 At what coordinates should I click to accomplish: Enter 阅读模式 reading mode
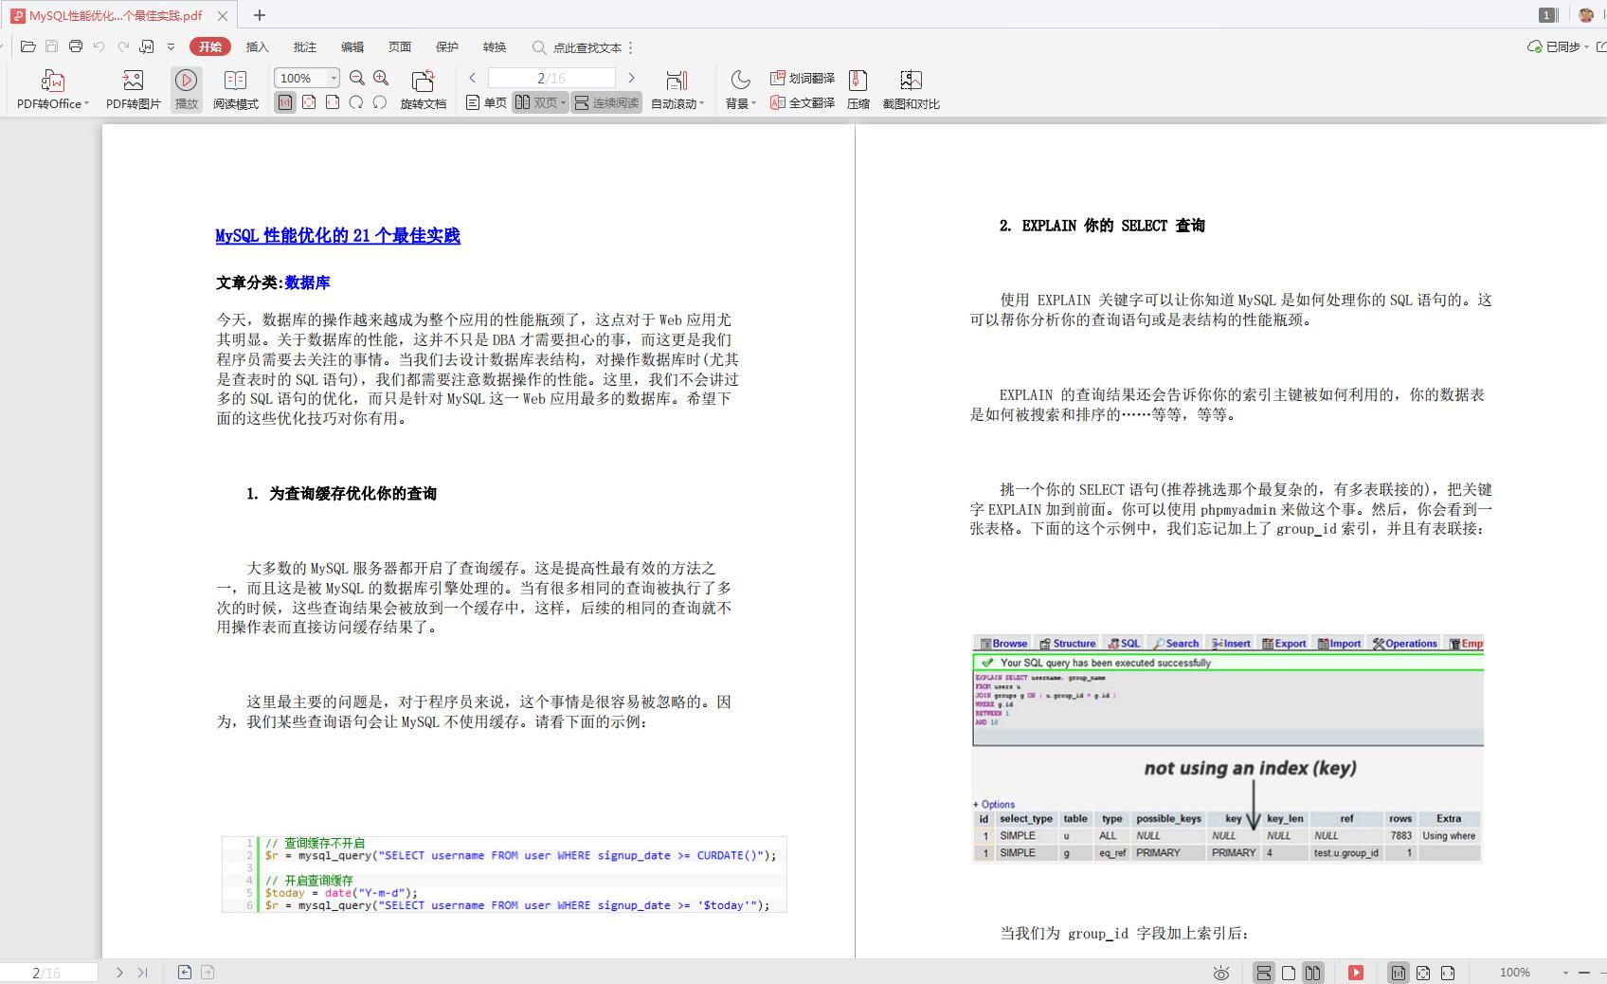point(236,88)
